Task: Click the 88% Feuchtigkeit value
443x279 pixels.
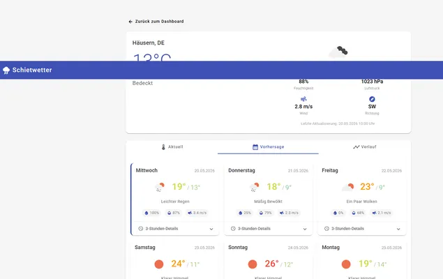Action: [303, 82]
